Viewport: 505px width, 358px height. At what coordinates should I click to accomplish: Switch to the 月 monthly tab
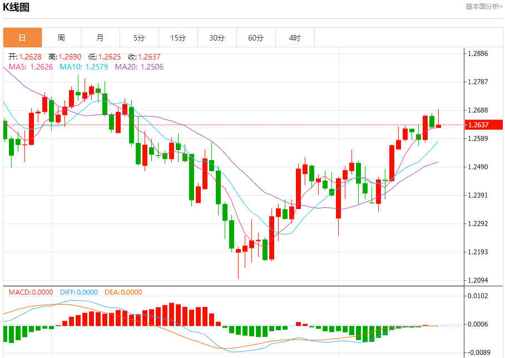coord(100,38)
